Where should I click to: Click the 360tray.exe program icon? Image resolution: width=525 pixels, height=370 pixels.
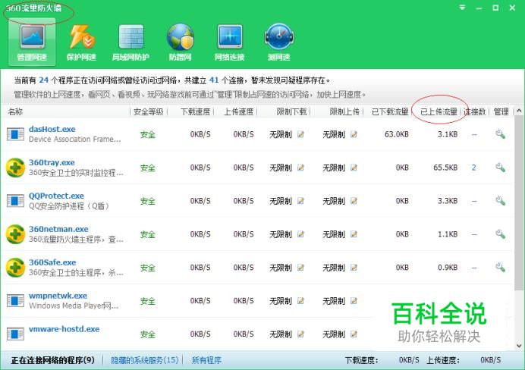click(15, 168)
